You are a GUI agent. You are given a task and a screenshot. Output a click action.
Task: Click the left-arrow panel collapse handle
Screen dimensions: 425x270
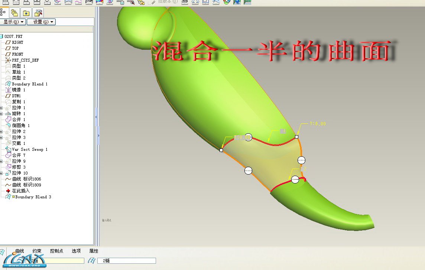[x=96, y=117]
